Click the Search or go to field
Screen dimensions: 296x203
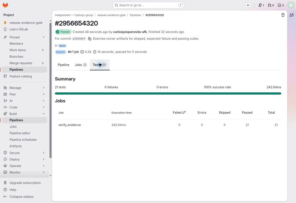148,5
